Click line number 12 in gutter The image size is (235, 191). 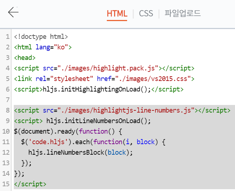[x=6, y=153]
